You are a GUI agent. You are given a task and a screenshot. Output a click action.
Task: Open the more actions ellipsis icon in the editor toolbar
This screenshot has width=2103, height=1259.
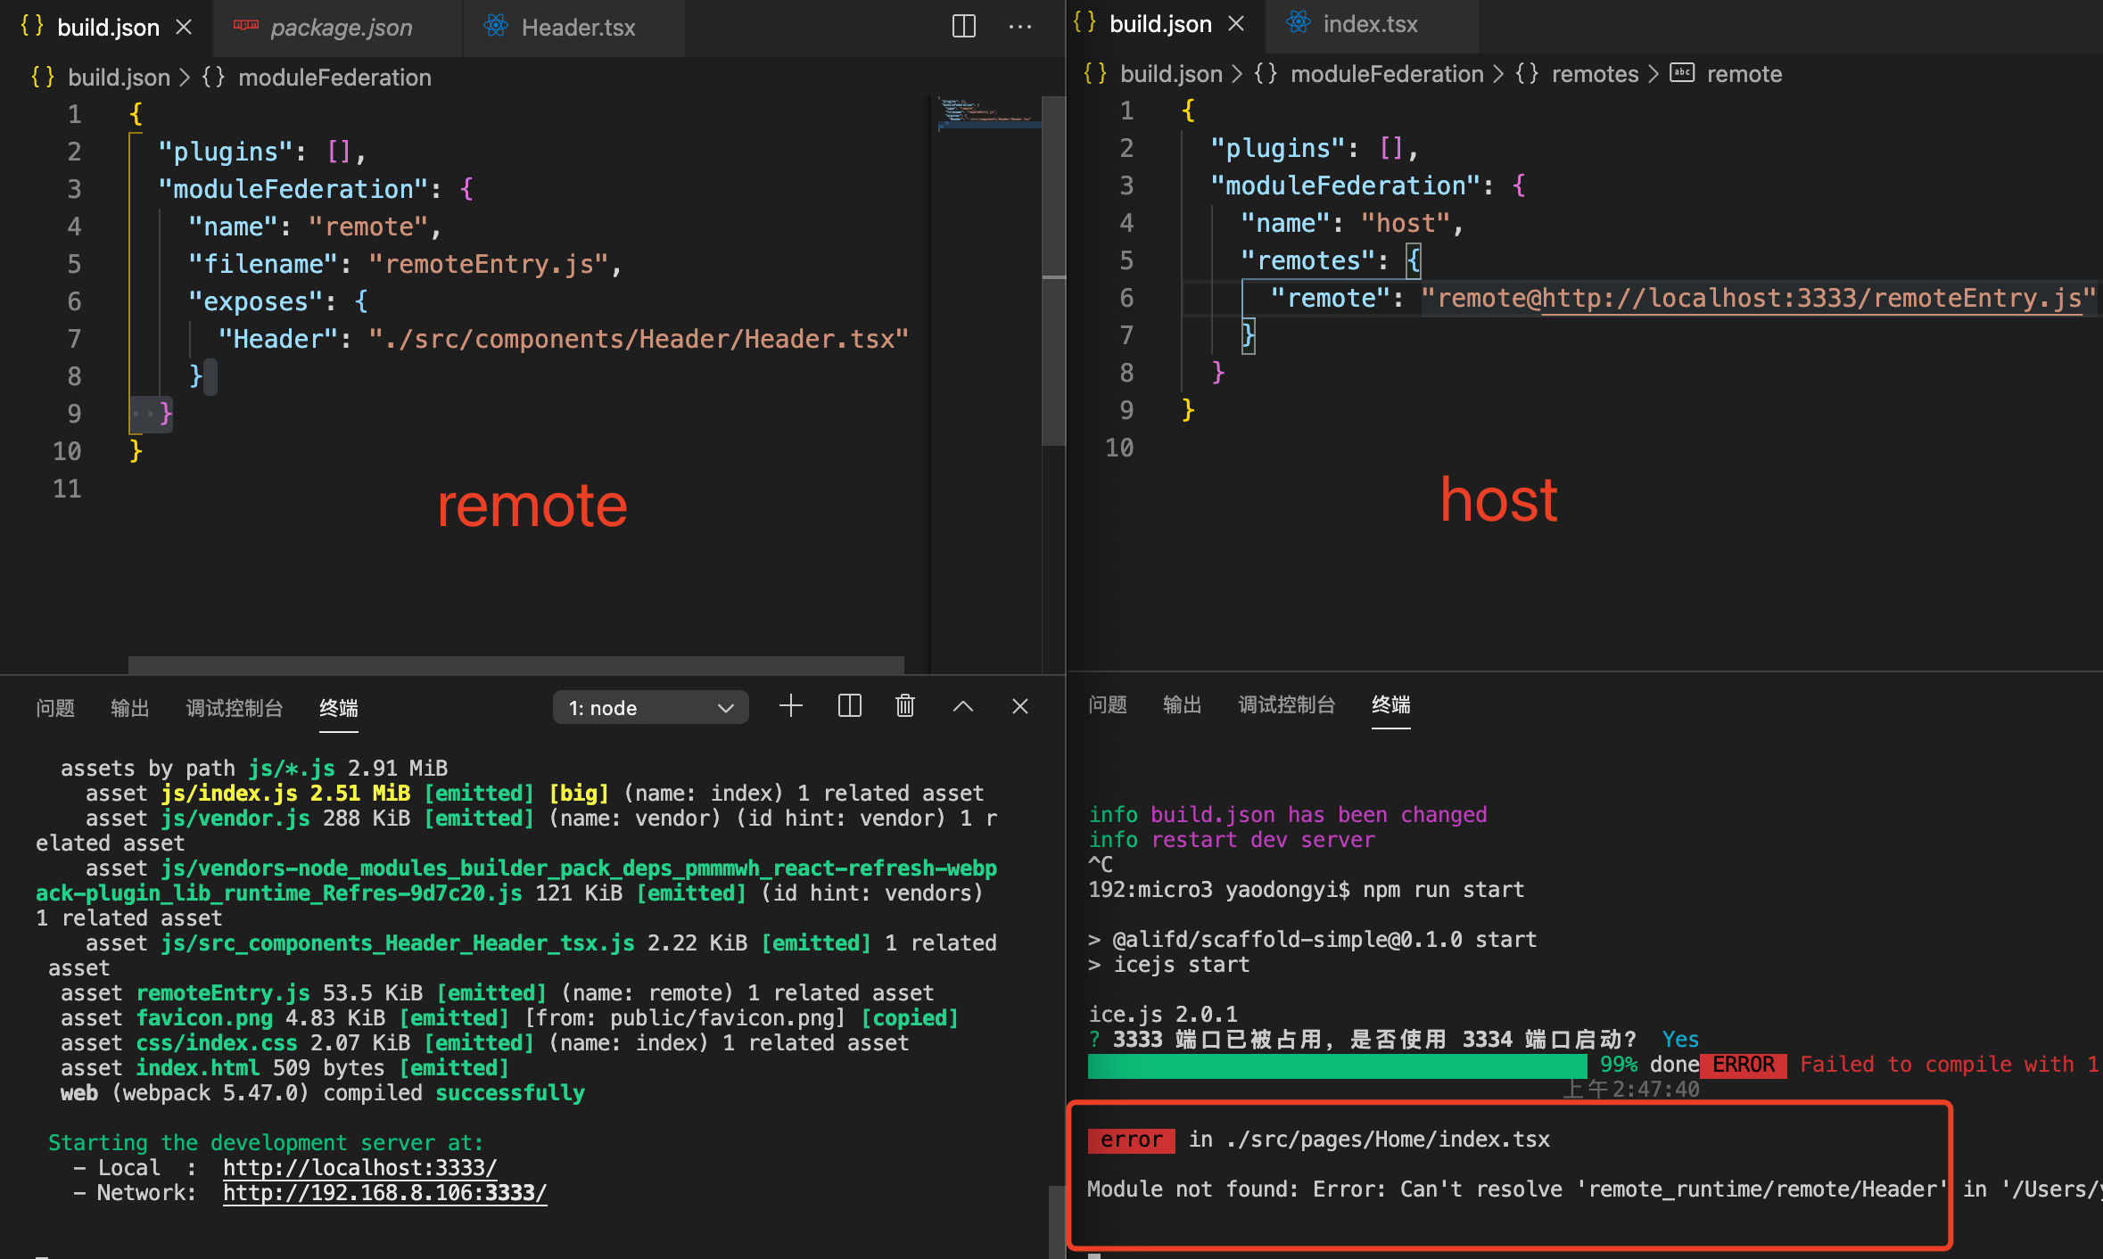pyautogui.click(x=1019, y=28)
